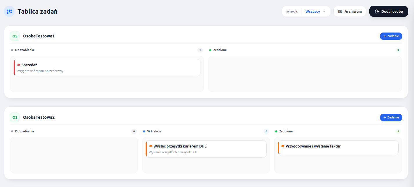
Task: Click the orange flag on faktur task
Action: [x=283, y=146]
